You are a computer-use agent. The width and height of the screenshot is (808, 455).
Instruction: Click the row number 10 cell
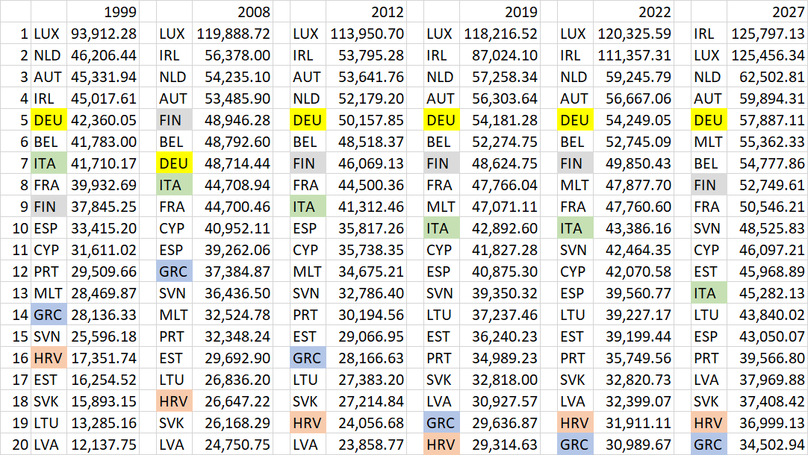point(16,228)
